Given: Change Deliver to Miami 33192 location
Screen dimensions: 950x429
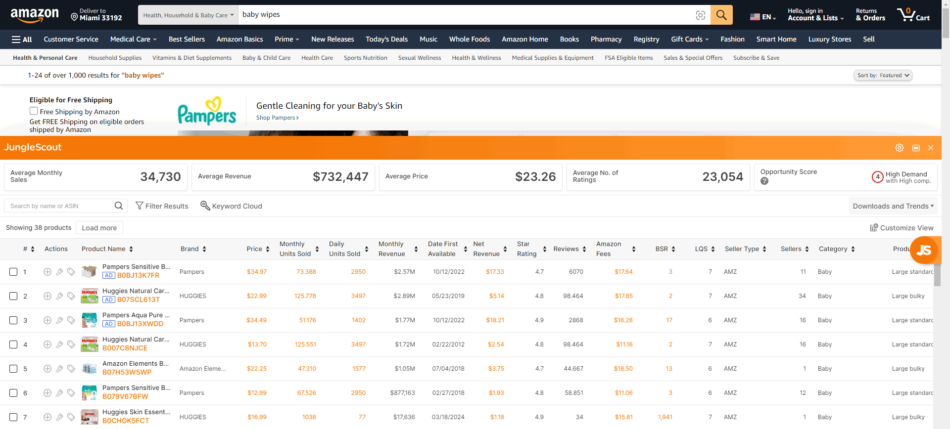Looking at the screenshot, I should coord(96,15).
